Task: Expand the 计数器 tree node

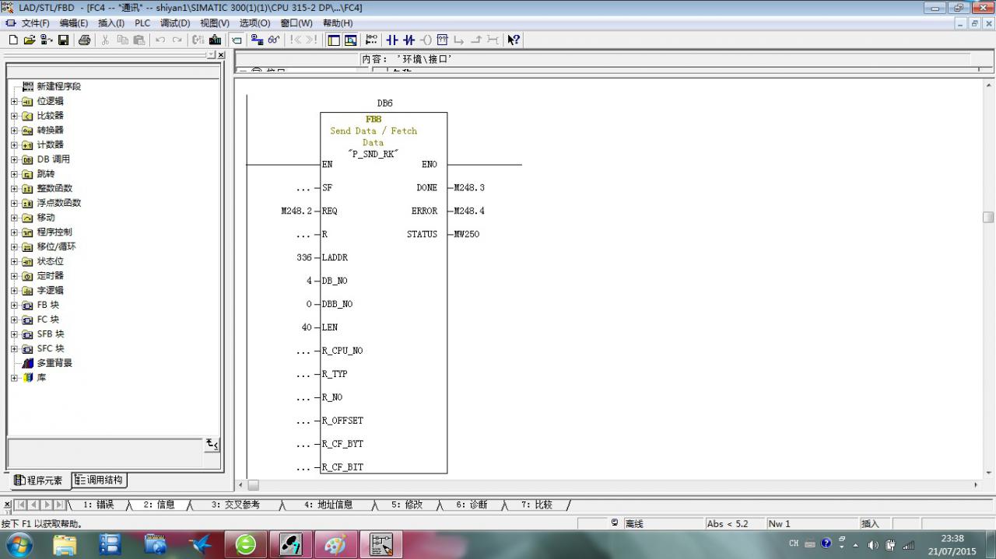Action: coord(14,145)
